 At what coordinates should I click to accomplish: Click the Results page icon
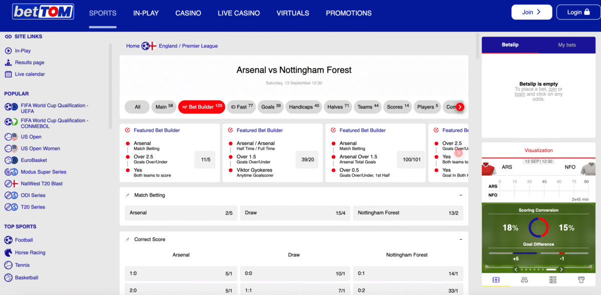click(8, 62)
